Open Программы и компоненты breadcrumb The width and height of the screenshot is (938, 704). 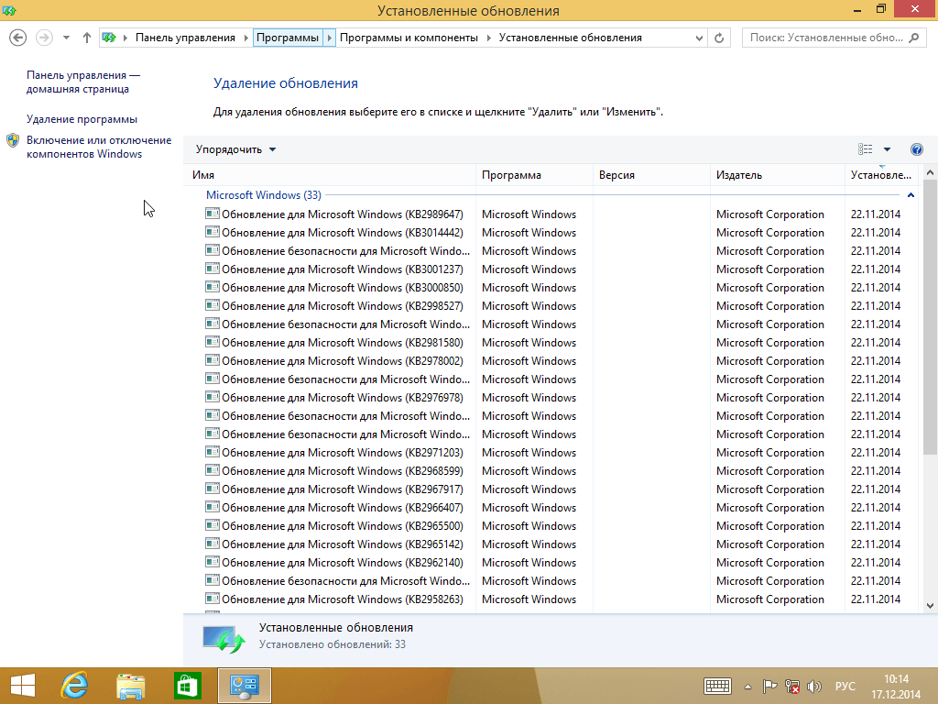tap(409, 38)
